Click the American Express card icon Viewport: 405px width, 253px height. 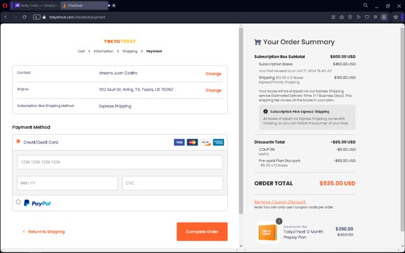[x=218, y=142]
